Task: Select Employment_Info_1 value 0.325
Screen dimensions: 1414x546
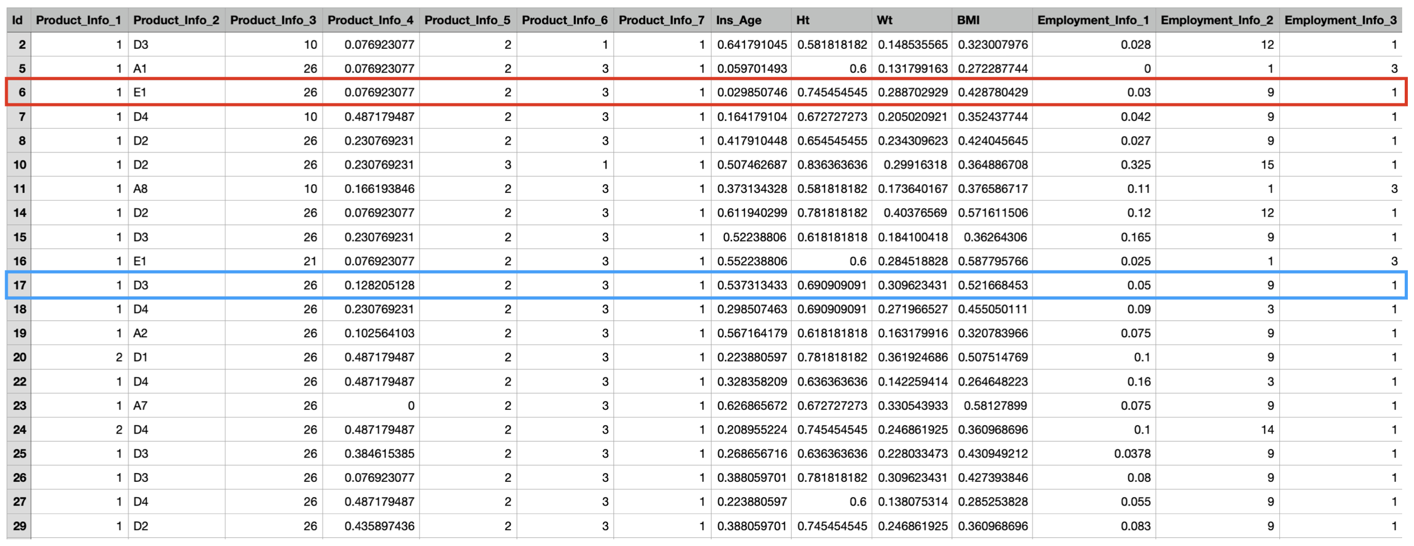Action: click(x=1094, y=165)
